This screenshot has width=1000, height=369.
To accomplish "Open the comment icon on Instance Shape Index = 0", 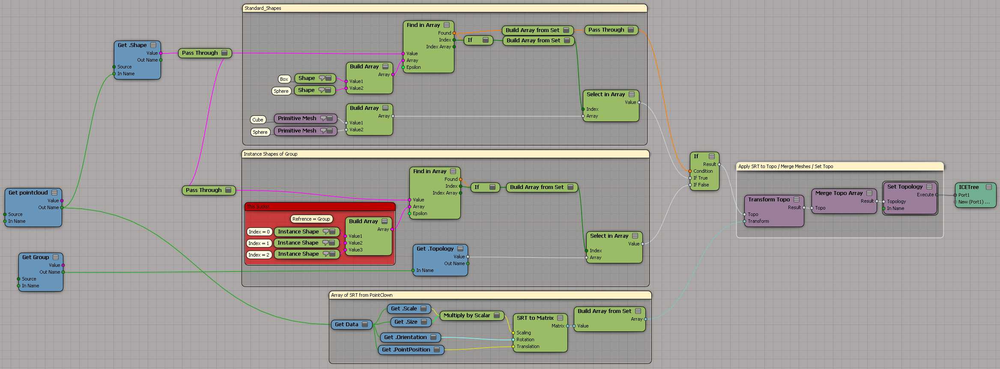I will [x=325, y=232].
